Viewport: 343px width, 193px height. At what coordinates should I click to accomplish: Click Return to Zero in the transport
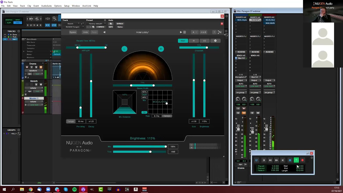(x=264, y=160)
